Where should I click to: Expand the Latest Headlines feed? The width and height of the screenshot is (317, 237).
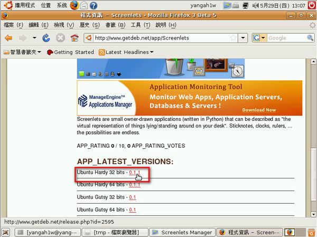[126, 52]
